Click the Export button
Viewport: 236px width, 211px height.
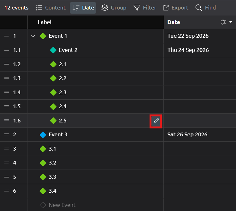pos(175,8)
